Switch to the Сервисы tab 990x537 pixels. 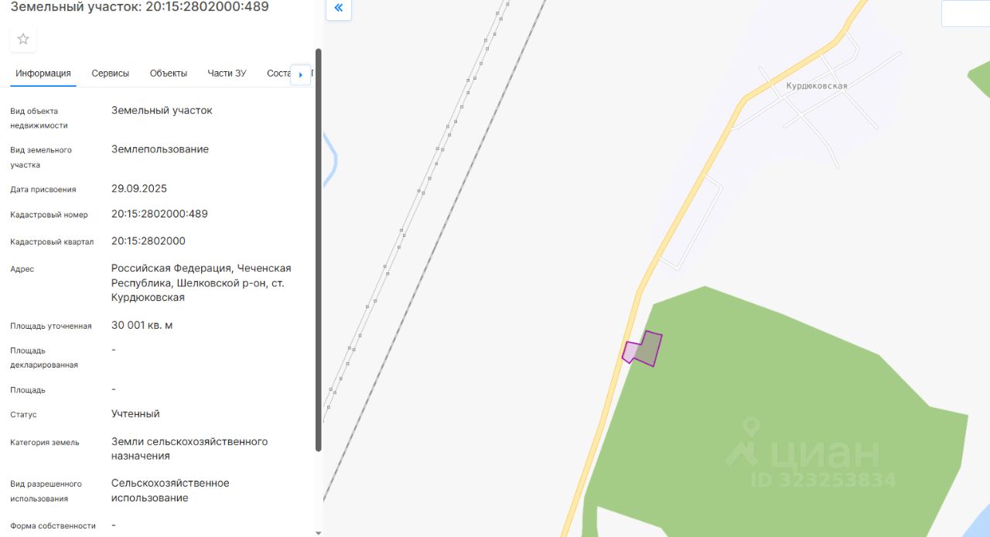coord(111,74)
